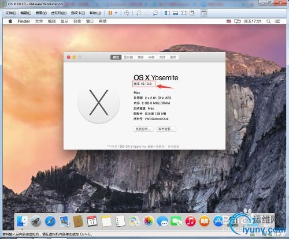Switch to the 内存 tab
Image resolution: width=289 pixels, height=239 pixels.
click(151, 57)
